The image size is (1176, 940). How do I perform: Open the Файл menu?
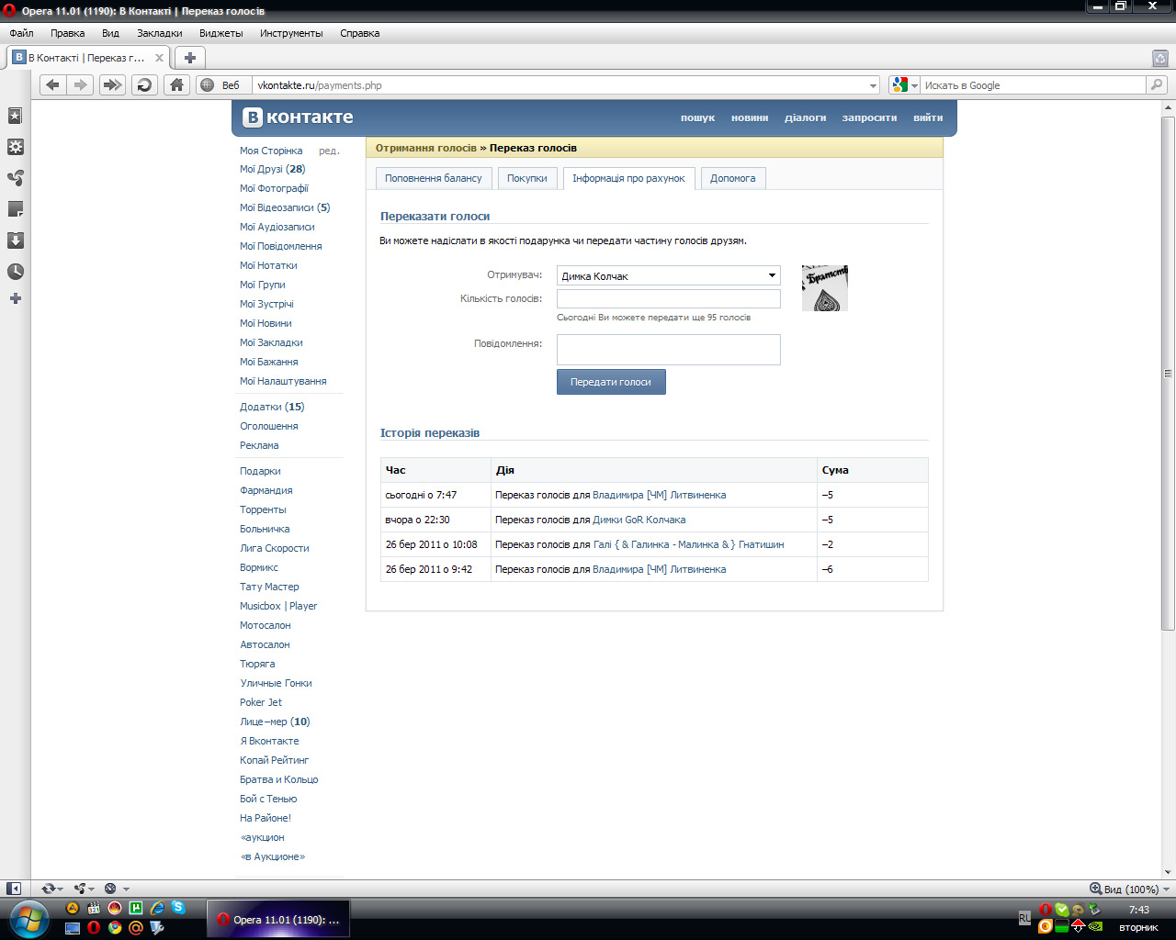(x=21, y=33)
